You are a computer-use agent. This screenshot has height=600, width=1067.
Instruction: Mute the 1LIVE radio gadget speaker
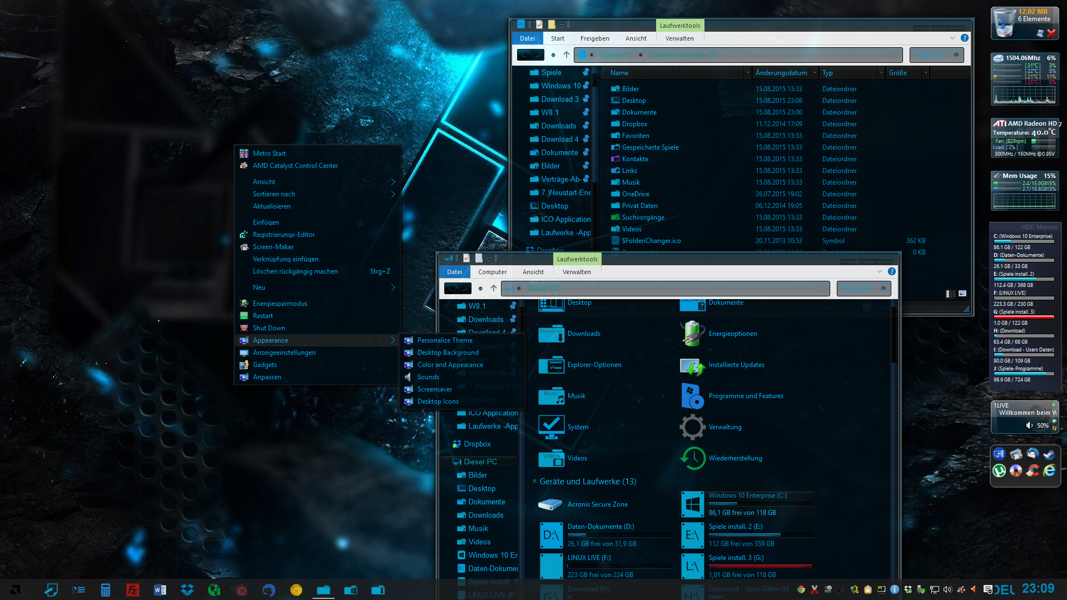pyautogui.click(x=1029, y=425)
